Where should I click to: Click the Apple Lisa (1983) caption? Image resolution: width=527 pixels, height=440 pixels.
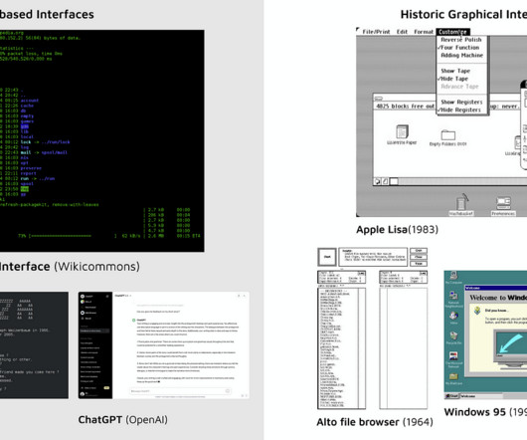(x=398, y=230)
